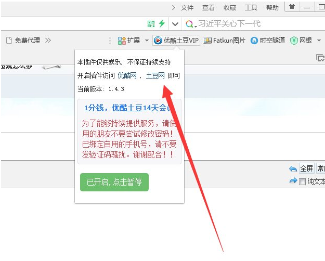325x261 pixels.
Task: Open the 优酷网 link
Action: [127, 75]
